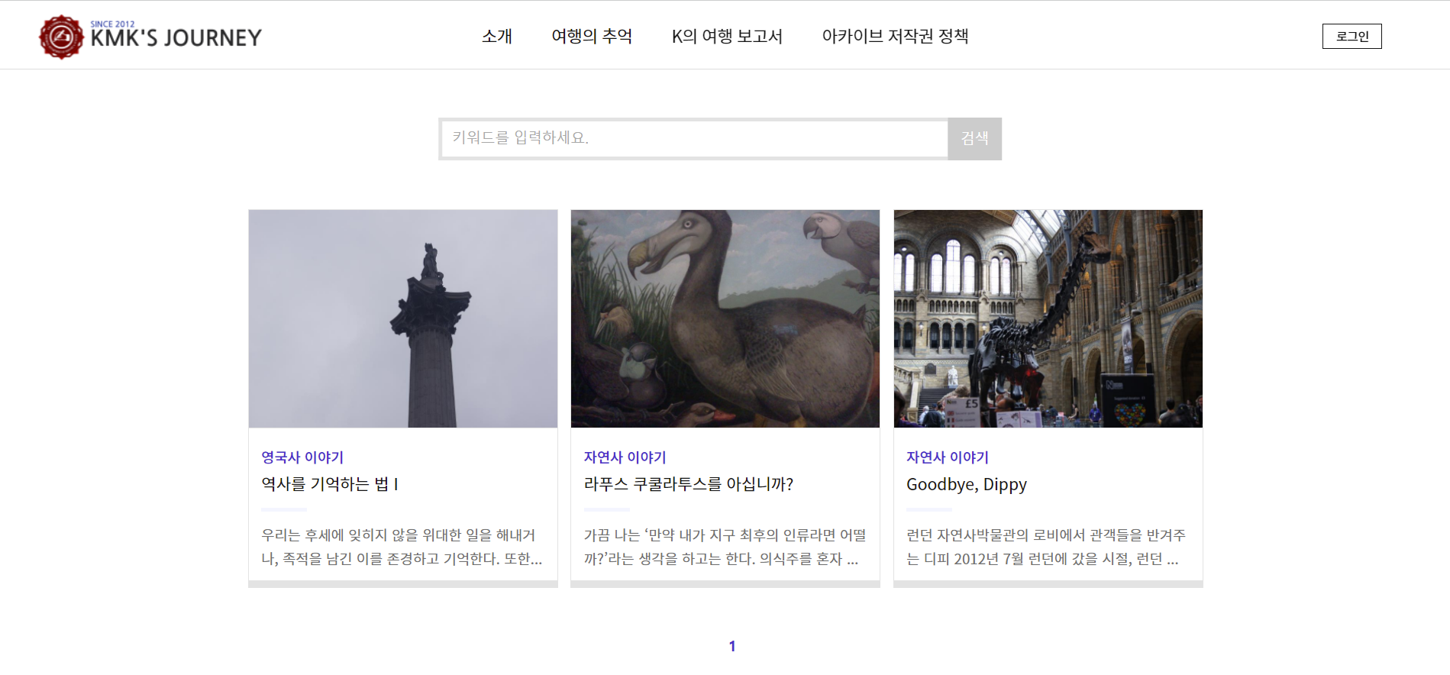Open the Dippy dinosaur skeleton thumbnail
This screenshot has width=1450, height=675.
(1048, 318)
